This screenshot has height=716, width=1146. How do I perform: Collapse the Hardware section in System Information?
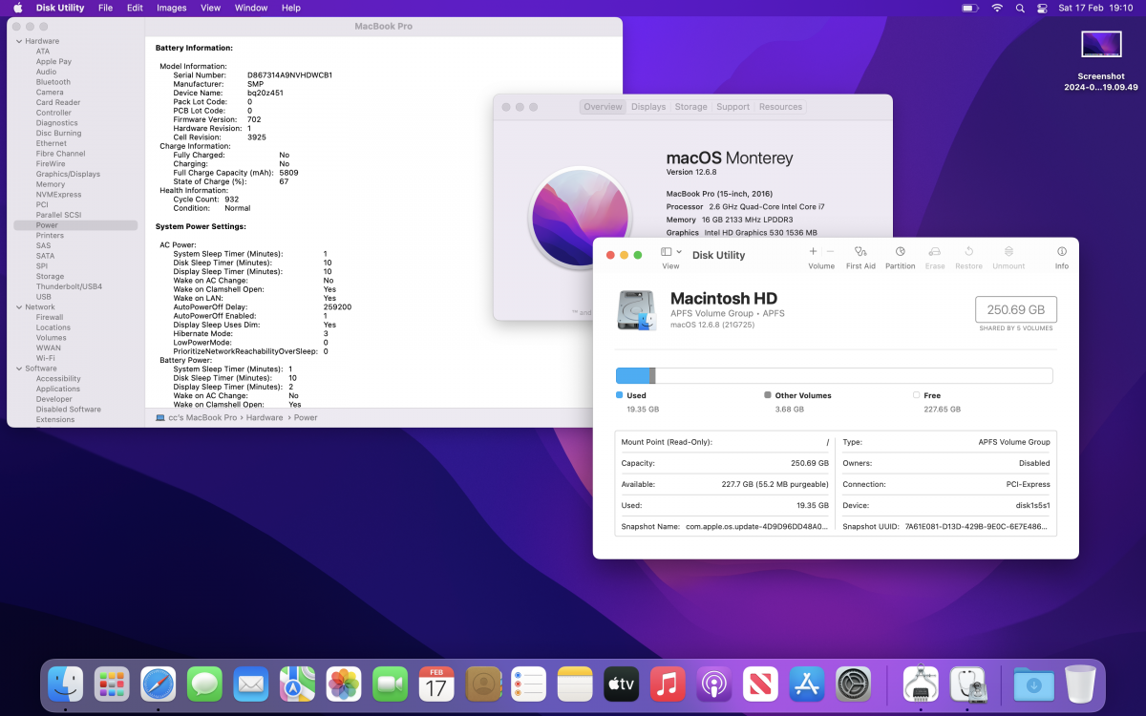[x=18, y=41]
